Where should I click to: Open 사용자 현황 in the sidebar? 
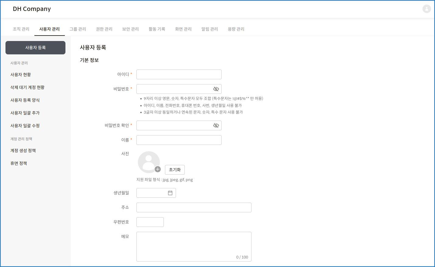[21, 75]
